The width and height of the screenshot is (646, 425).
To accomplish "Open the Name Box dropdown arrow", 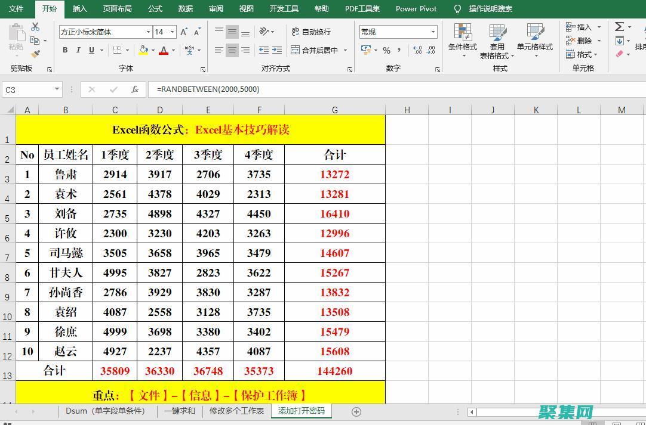I will (57, 89).
